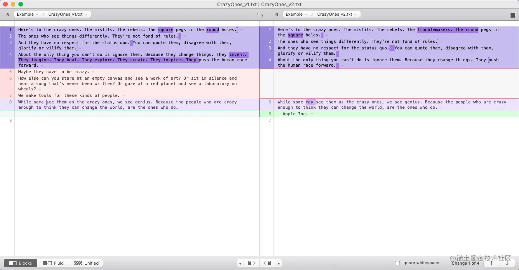Jump to the next change arrow
519x270 pixels.
tap(507, 263)
